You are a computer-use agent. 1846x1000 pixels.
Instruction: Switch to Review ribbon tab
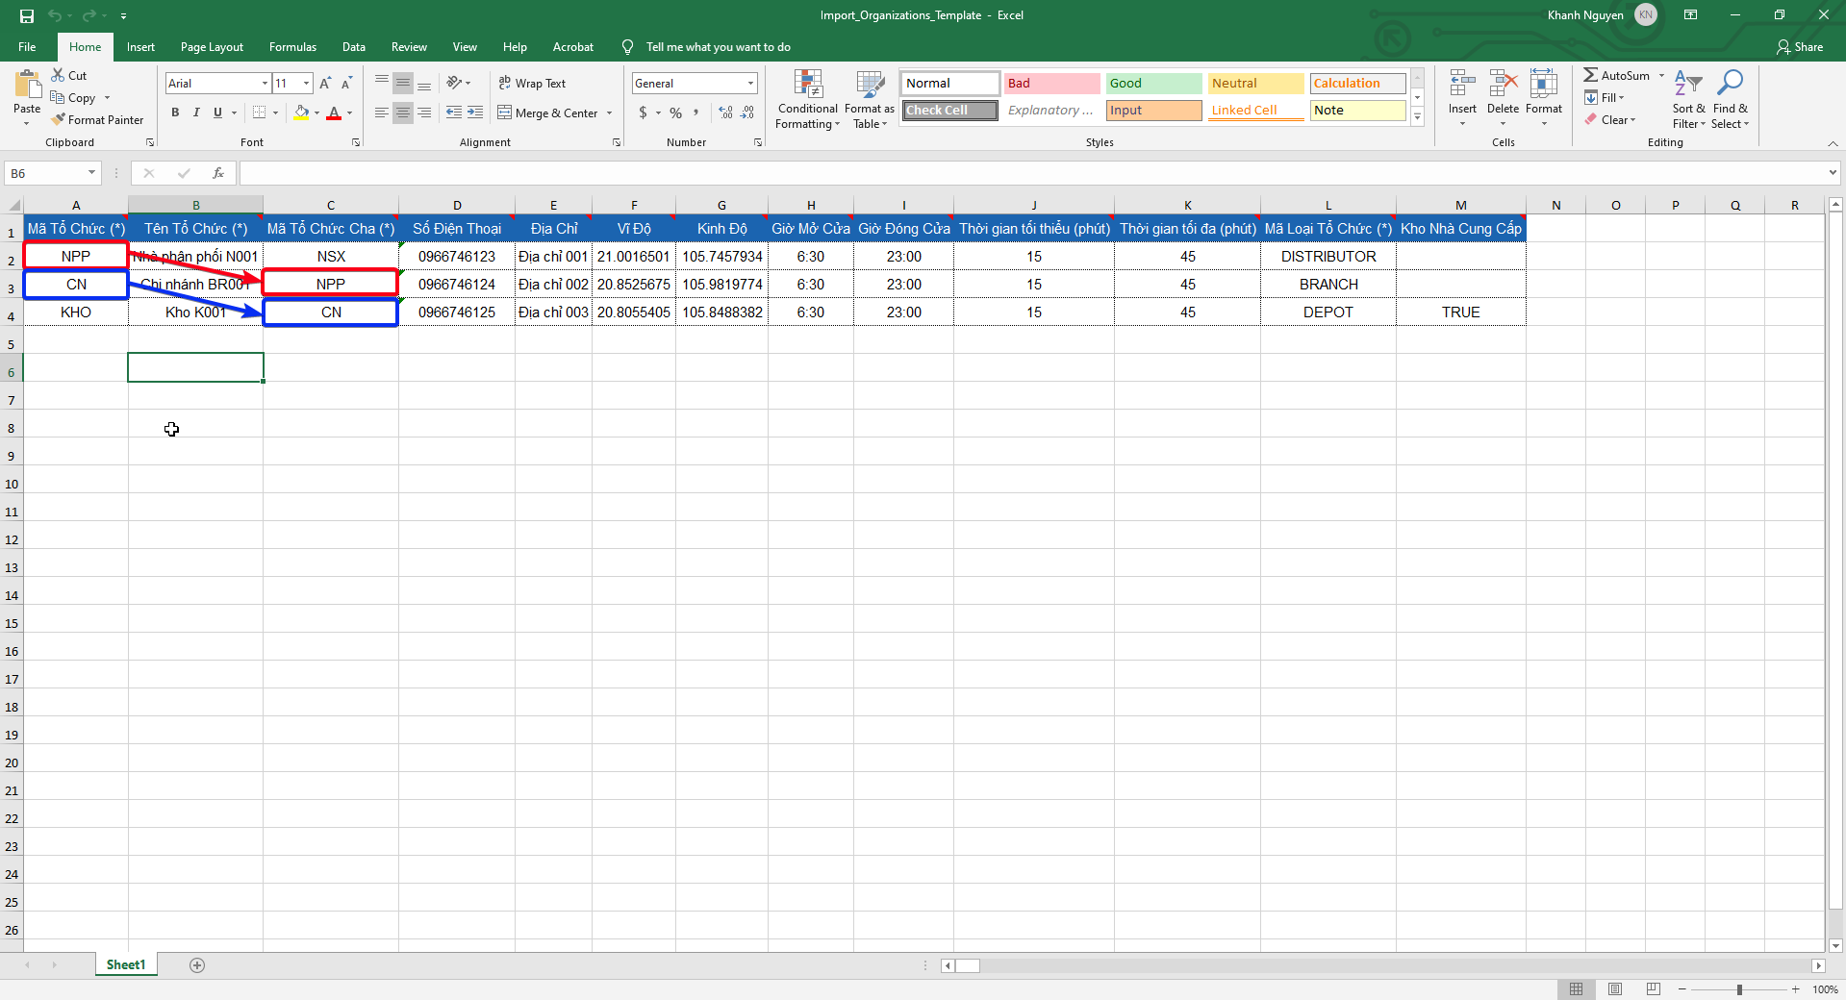(x=409, y=47)
